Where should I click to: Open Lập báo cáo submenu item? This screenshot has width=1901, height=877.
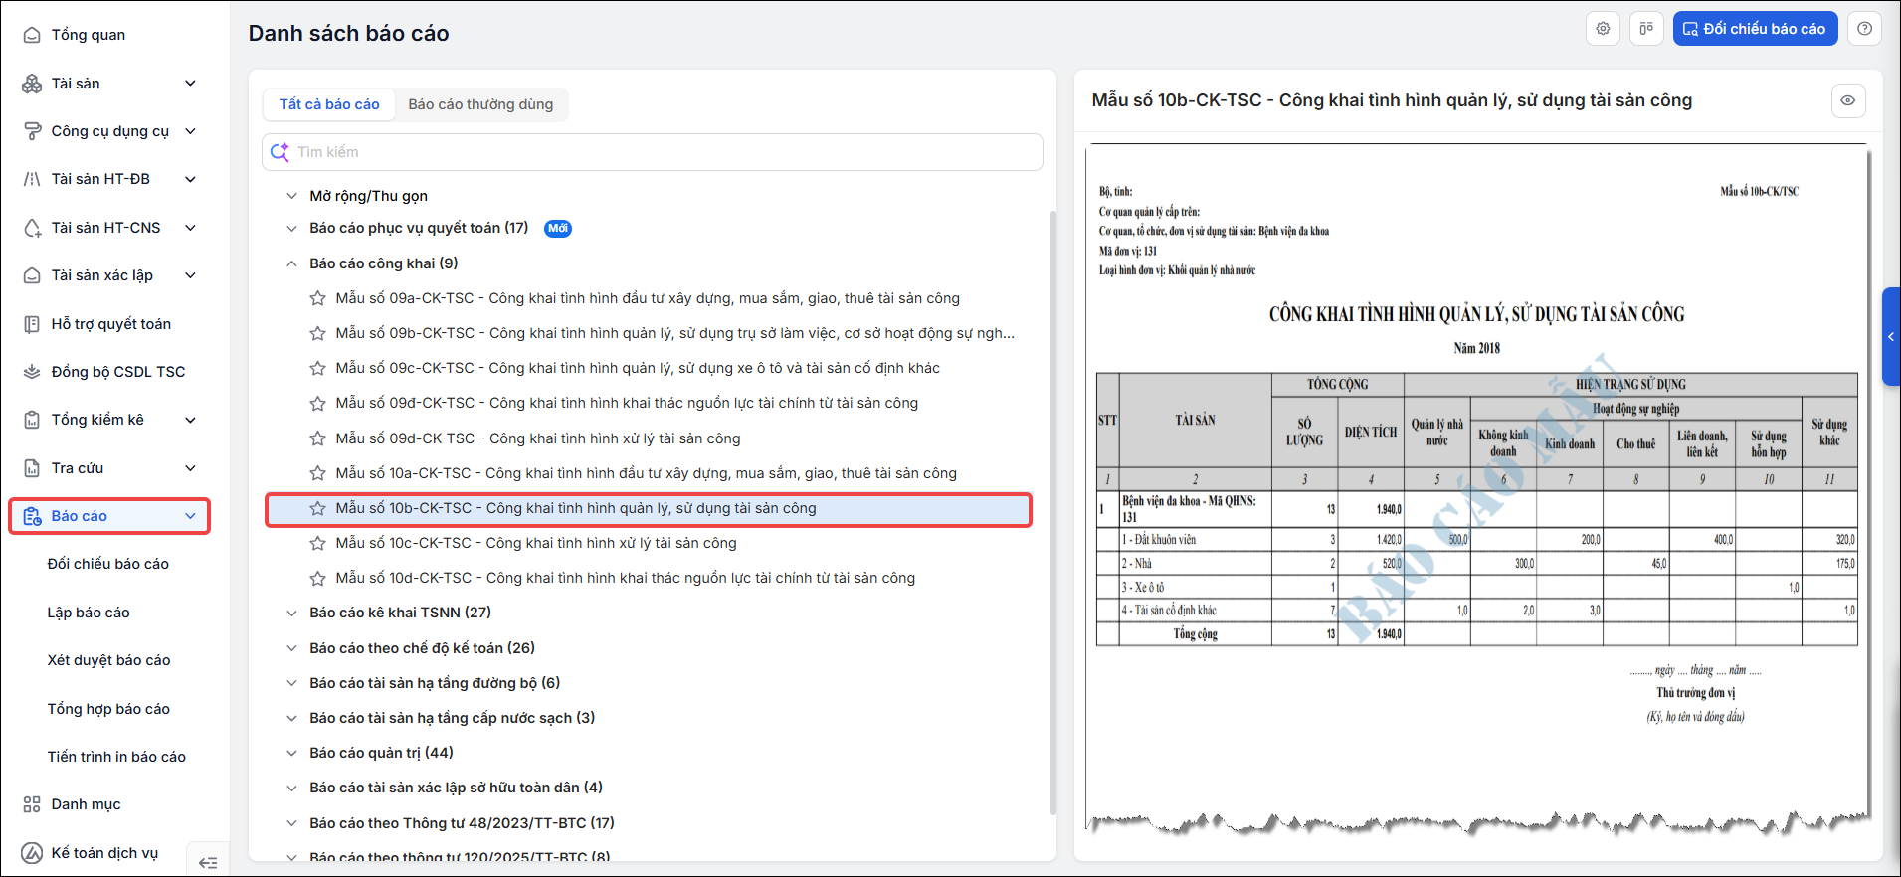pyautogui.click(x=89, y=613)
